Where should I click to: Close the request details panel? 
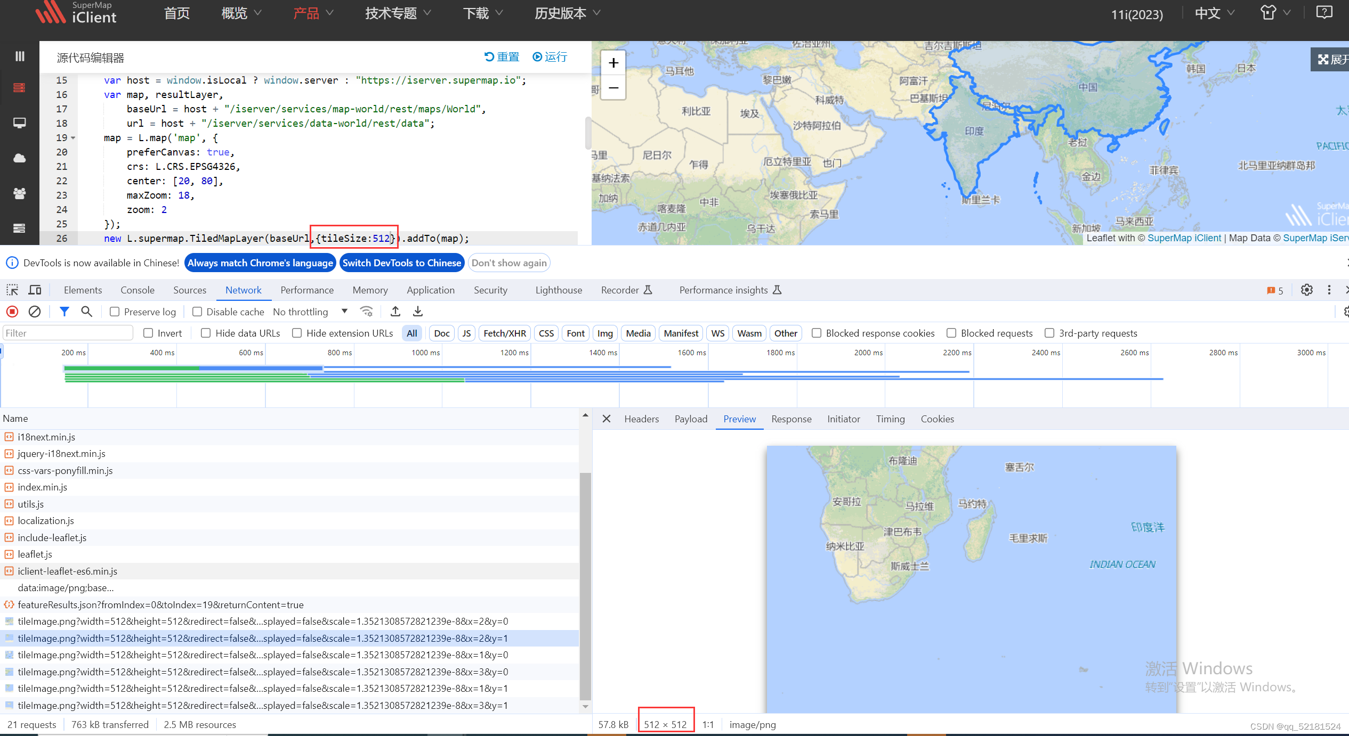coord(607,419)
